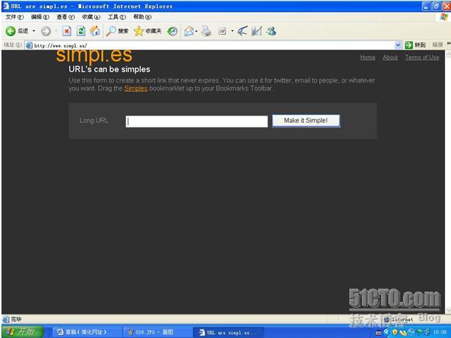Switch to the URL are simpl.es taskbar button
Viewport: 451px width, 338px height.
pos(228,333)
